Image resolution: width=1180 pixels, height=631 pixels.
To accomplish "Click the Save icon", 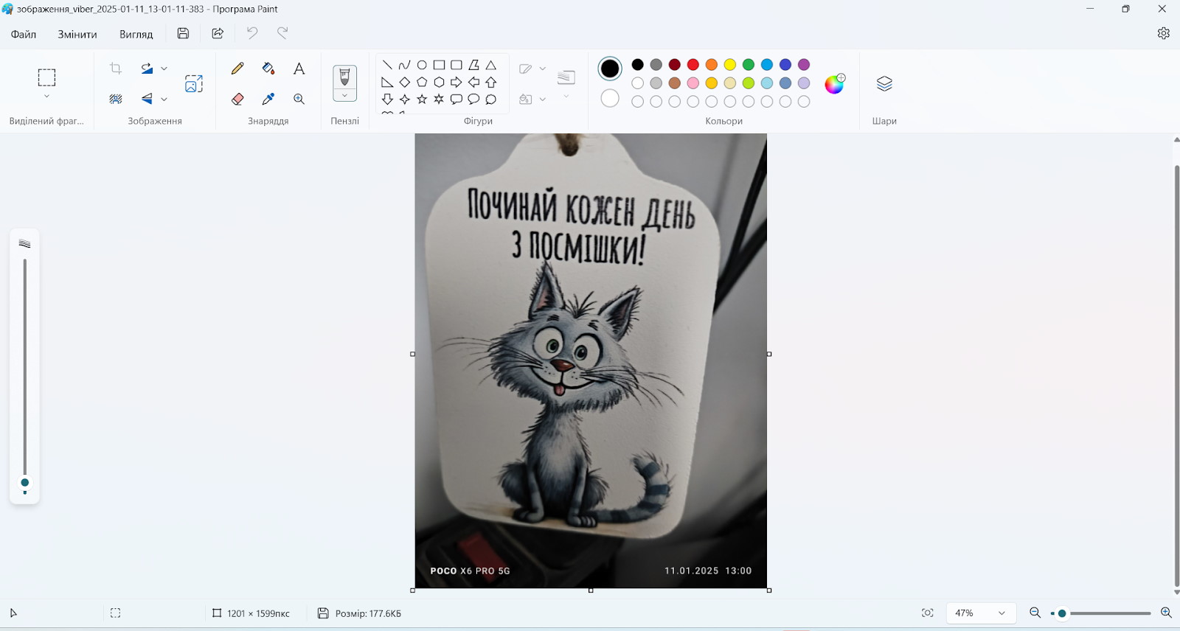I will point(184,33).
